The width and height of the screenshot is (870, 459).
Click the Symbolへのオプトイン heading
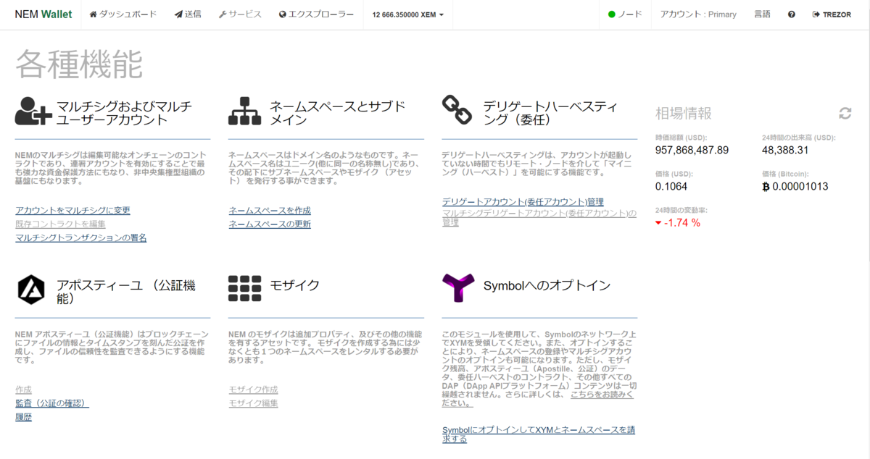point(547,285)
